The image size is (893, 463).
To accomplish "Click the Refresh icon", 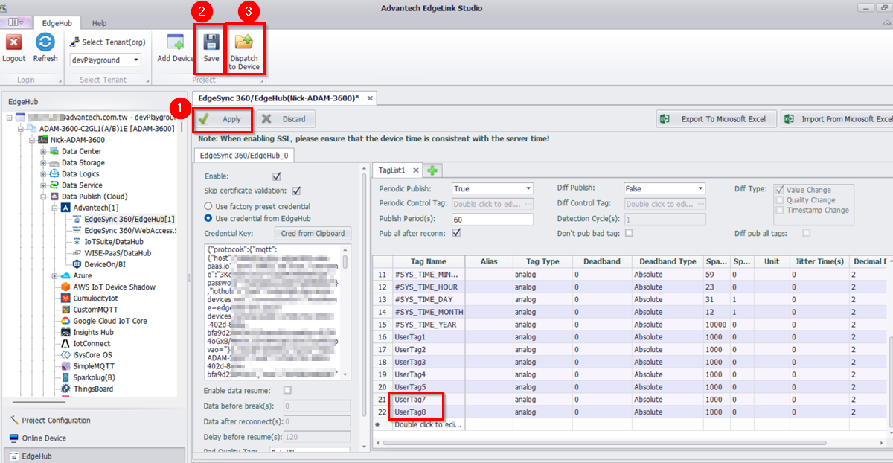I will click(x=45, y=43).
